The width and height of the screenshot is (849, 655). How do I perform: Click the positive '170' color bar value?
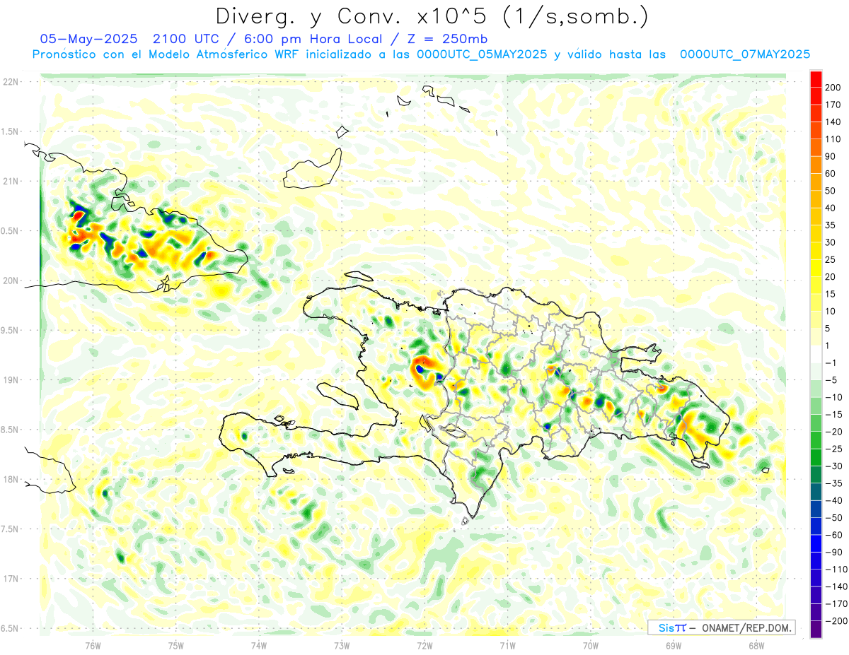point(833,105)
